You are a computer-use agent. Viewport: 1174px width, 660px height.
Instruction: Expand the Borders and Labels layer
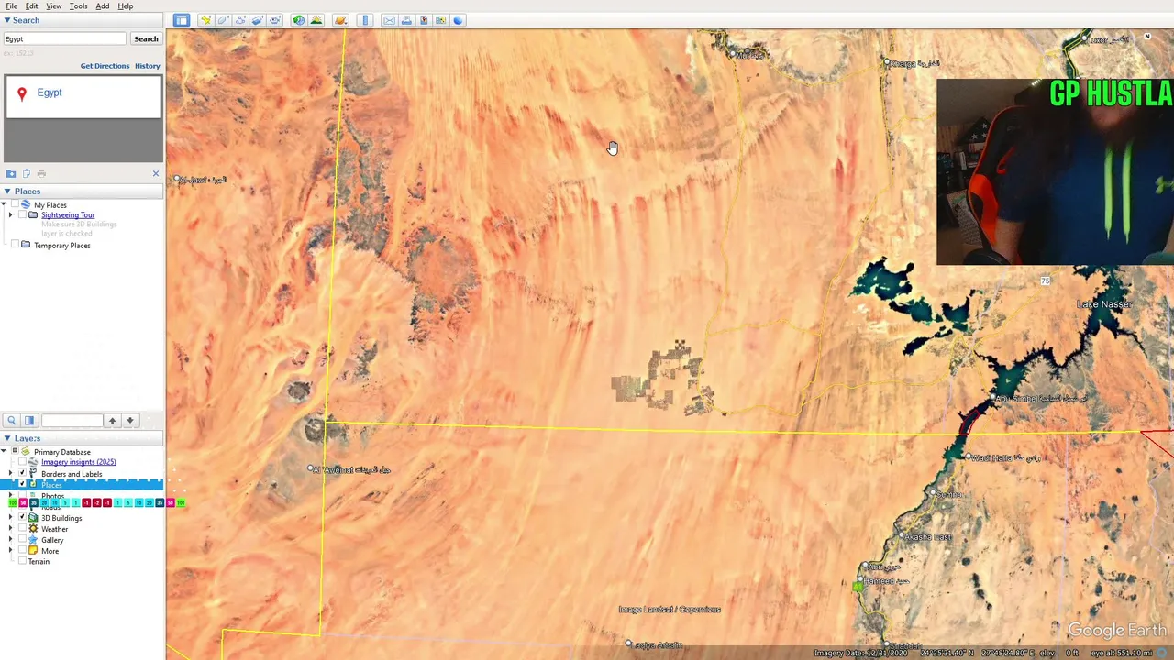pos(11,473)
